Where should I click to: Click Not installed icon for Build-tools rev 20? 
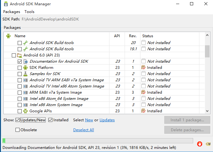click(x=144, y=42)
